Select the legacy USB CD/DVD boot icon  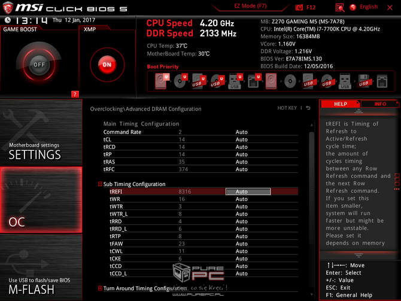click(327, 81)
